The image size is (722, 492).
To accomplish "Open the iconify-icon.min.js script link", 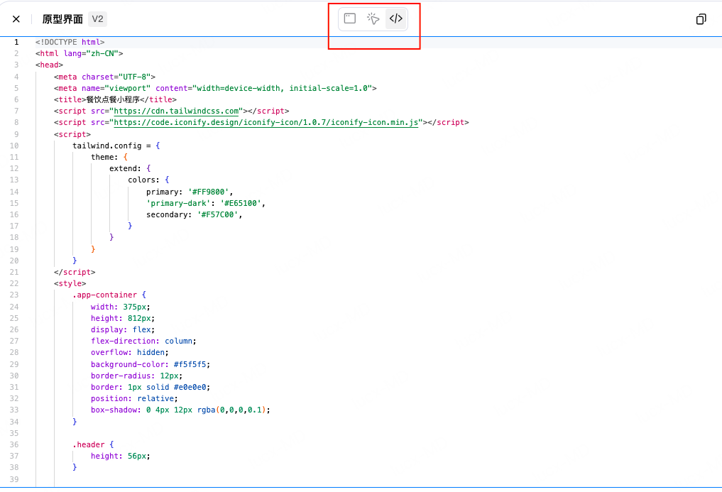I will (x=266, y=123).
